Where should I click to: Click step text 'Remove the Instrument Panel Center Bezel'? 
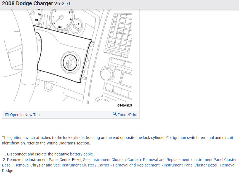(44, 160)
